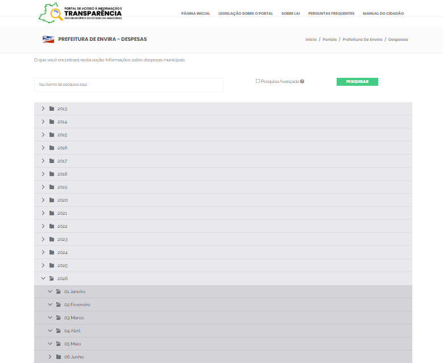This screenshot has width=443, height=363.
Task: Click the green Pesquisar button
Action: click(x=357, y=82)
